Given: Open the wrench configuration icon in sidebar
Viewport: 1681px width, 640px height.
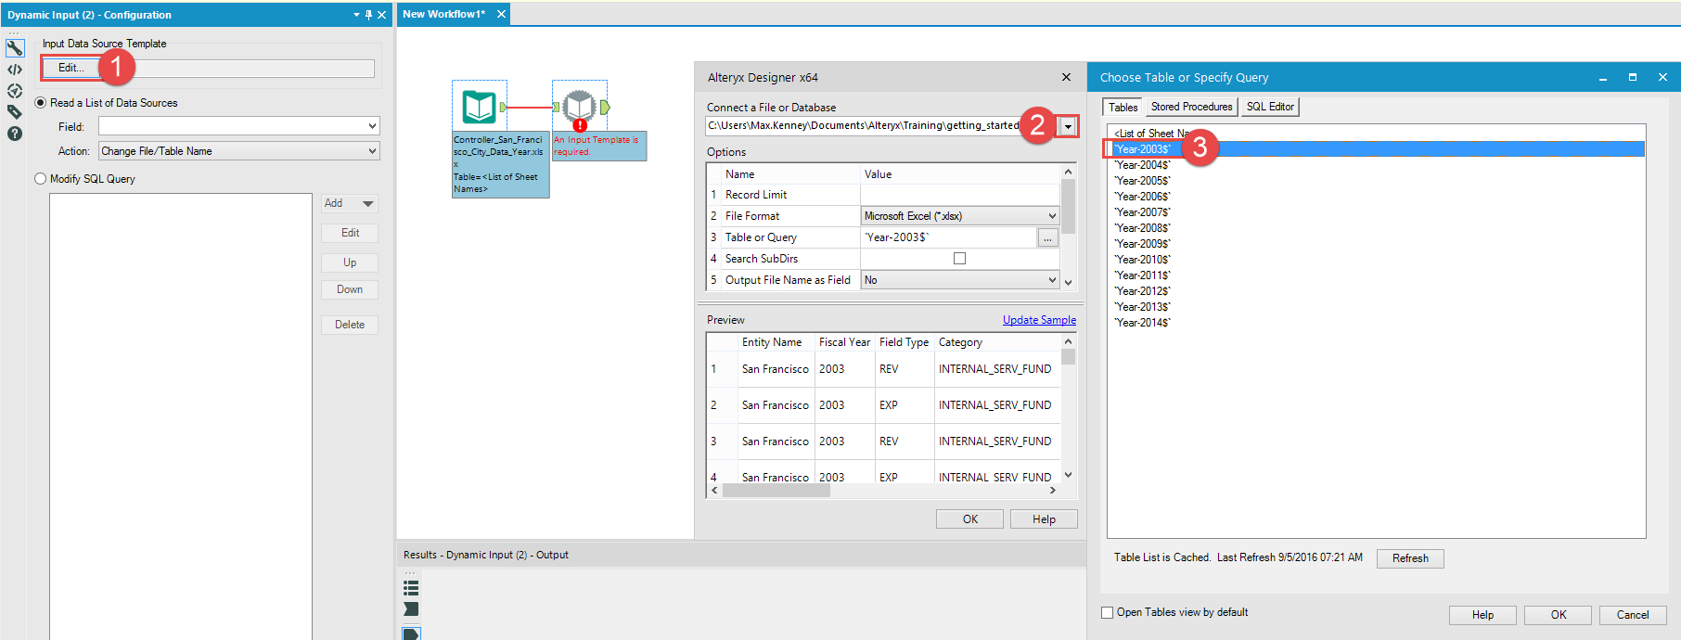Looking at the screenshot, I should click(x=15, y=48).
